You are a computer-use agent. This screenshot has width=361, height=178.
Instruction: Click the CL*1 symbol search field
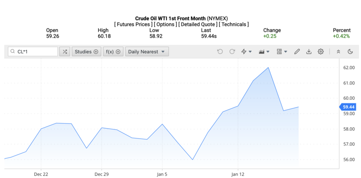[x=32, y=52]
